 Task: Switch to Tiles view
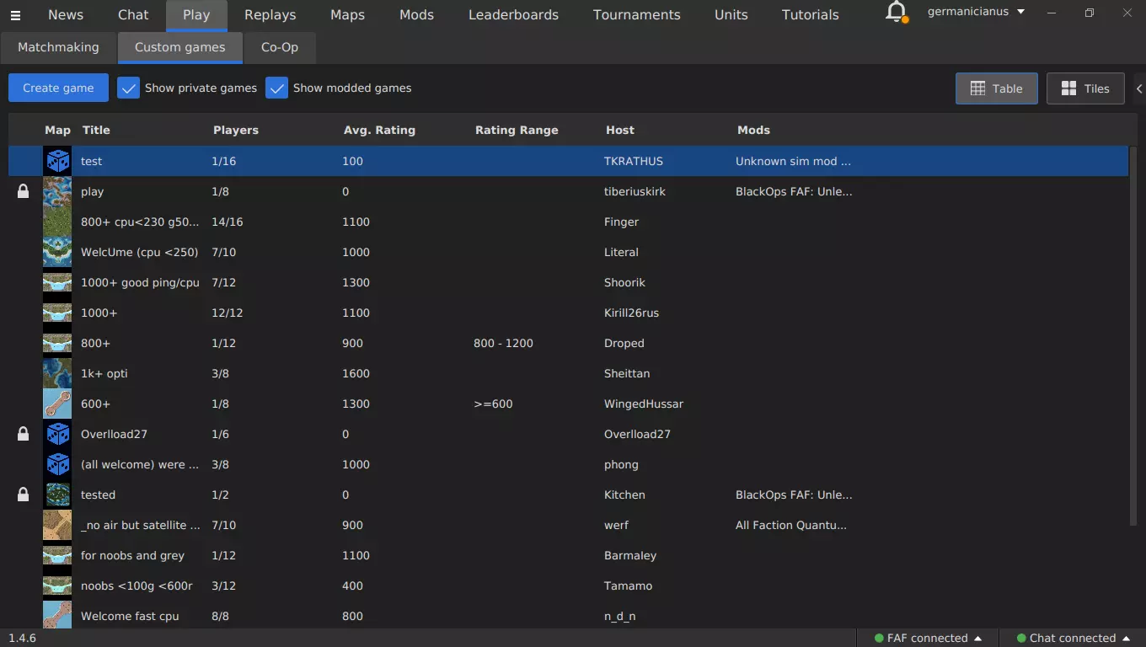pyautogui.click(x=1084, y=88)
